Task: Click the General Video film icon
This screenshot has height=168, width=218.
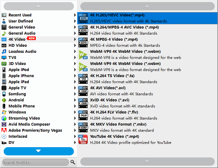Action: (4, 27)
